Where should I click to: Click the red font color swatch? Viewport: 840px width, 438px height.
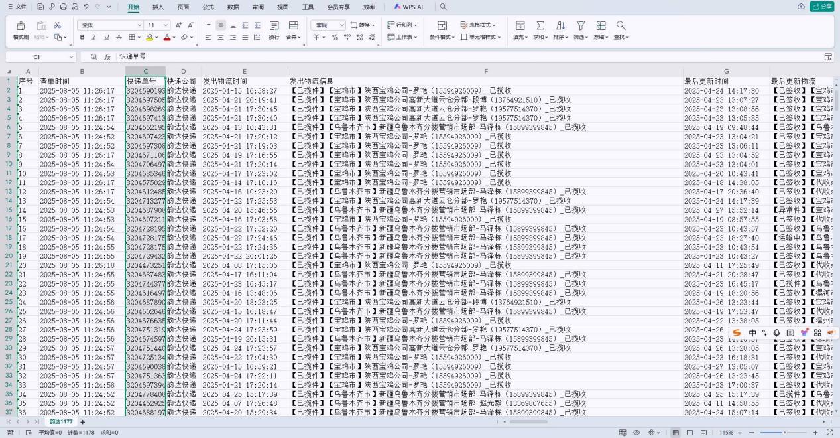point(167,37)
